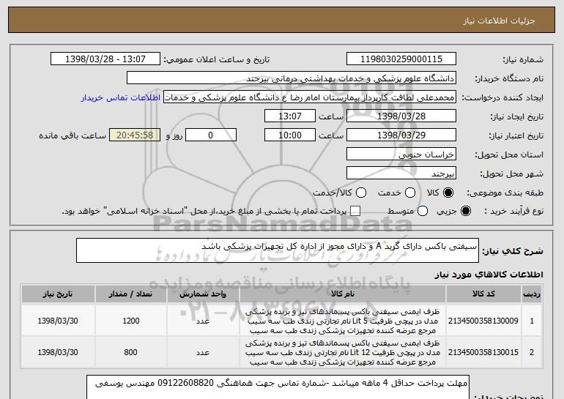Click the عدد unit cell in row 2
This screenshot has height=399, width=564.
click(x=203, y=353)
